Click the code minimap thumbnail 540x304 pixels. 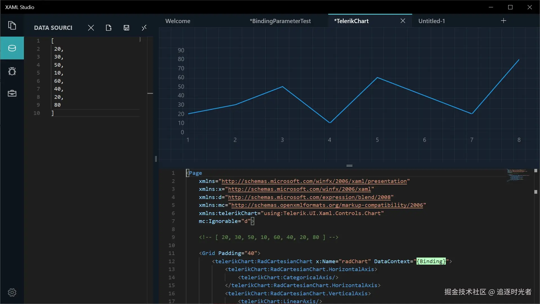point(517,175)
